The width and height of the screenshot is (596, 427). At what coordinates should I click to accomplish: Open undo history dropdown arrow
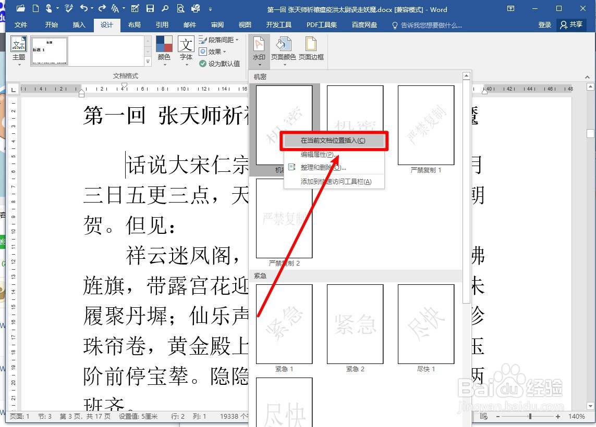[x=92, y=8]
